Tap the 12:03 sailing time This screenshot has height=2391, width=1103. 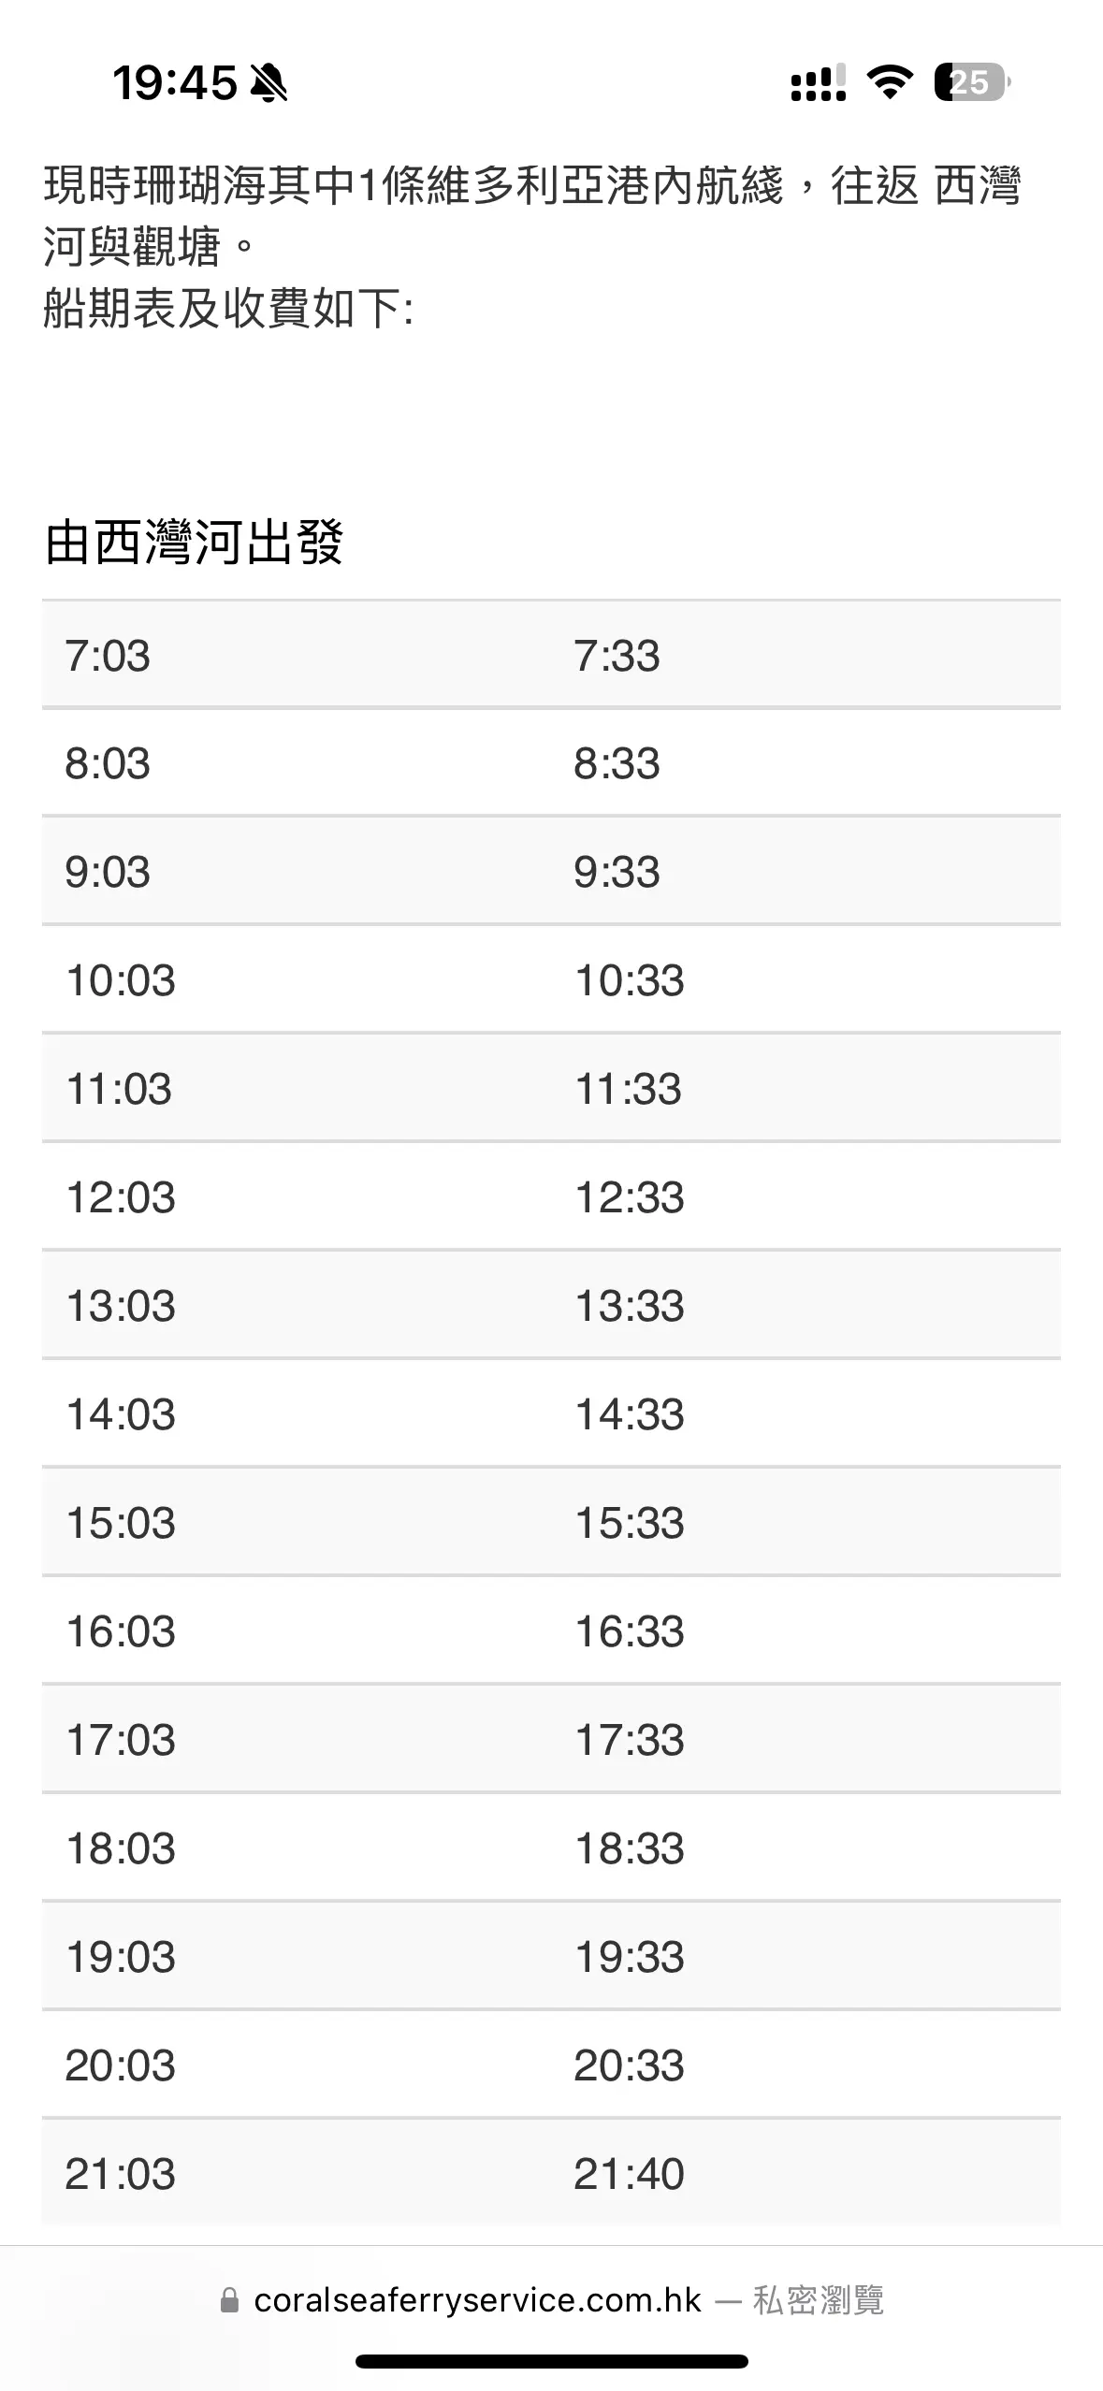point(121,1198)
